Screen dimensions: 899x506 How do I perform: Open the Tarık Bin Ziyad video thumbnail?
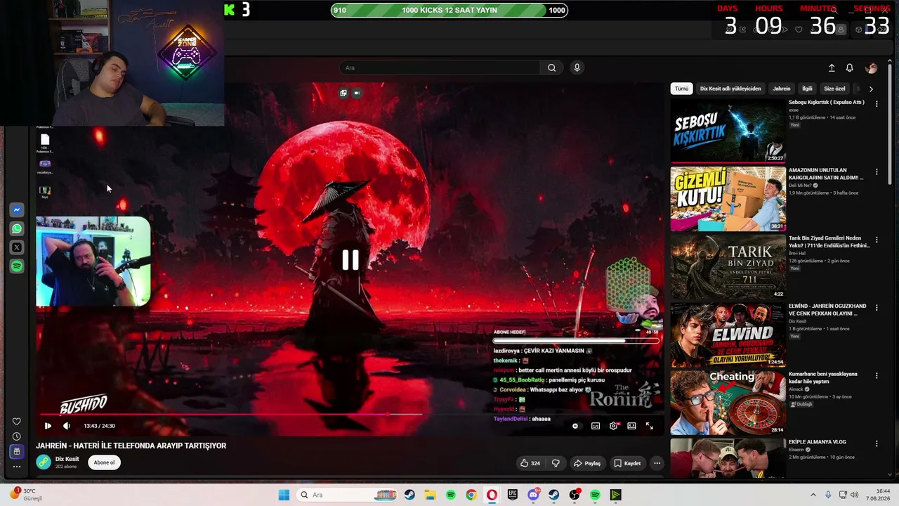pos(728,267)
